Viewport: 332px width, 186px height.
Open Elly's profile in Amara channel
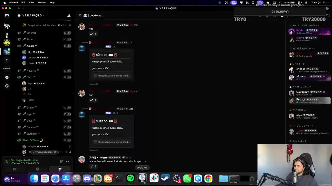click(x=46, y=52)
